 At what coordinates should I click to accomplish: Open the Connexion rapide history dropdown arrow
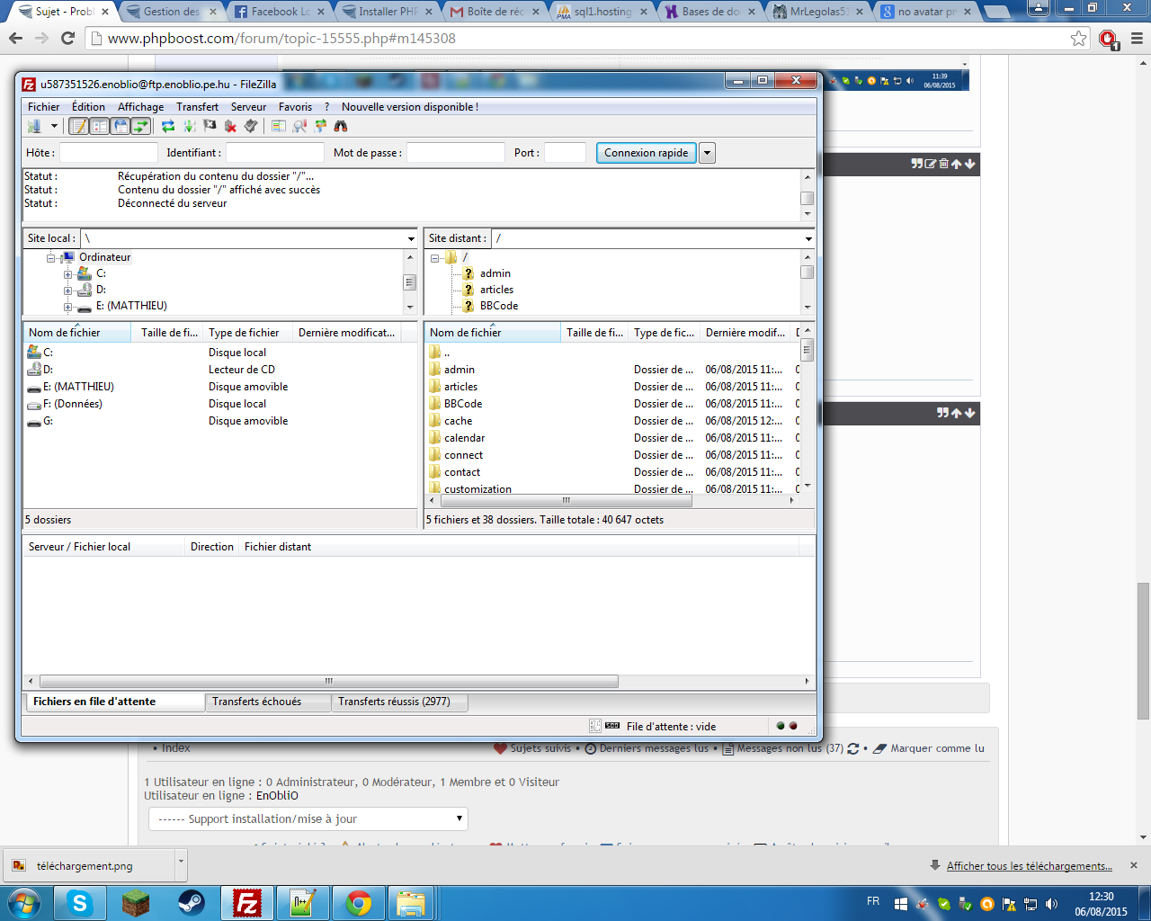(x=708, y=153)
